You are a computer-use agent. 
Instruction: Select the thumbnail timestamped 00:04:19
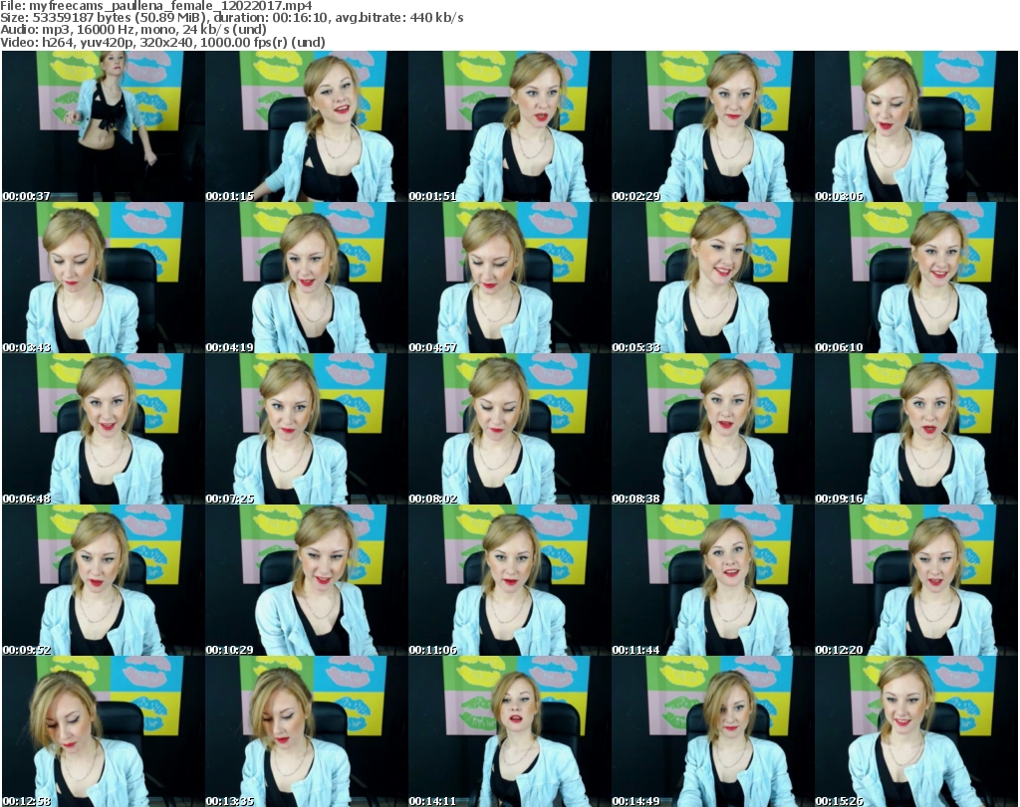(307, 278)
